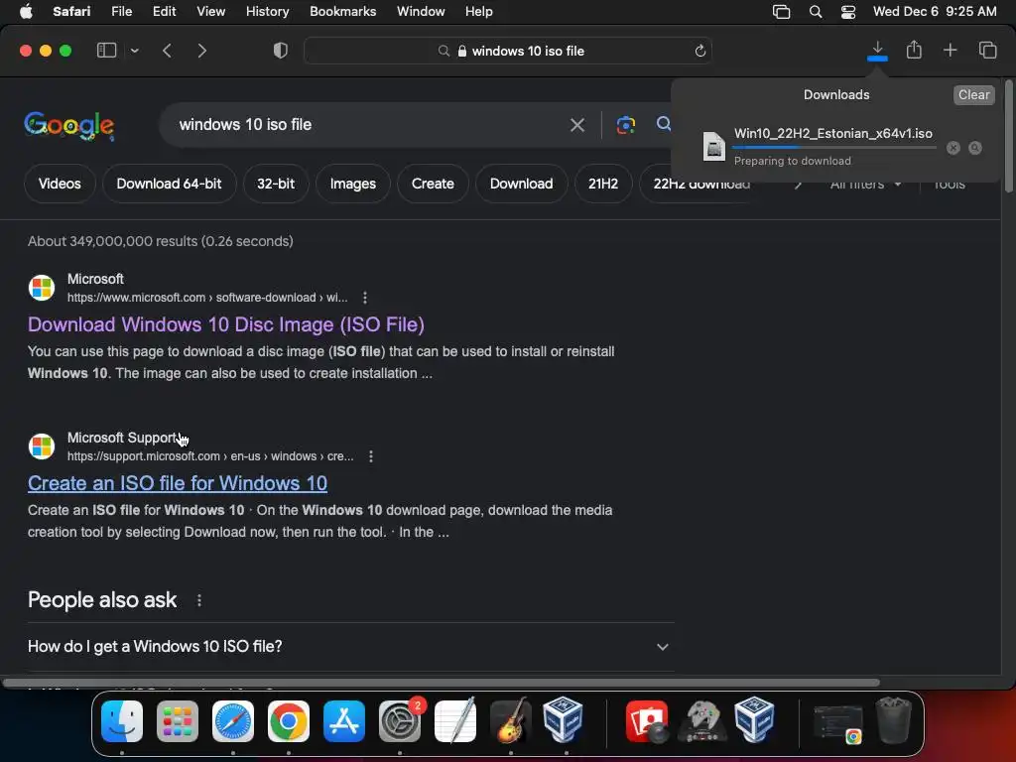Open the Trash in the Dock
Viewport: 1016px width, 762px height.
(x=894, y=721)
